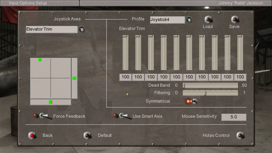Image resolution: width=272 pixels, height=153 pixels.
Task: Click the red Back button light
Action: [32, 135]
